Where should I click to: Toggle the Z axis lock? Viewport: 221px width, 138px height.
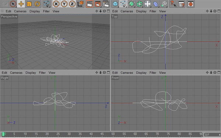point(72,4)
